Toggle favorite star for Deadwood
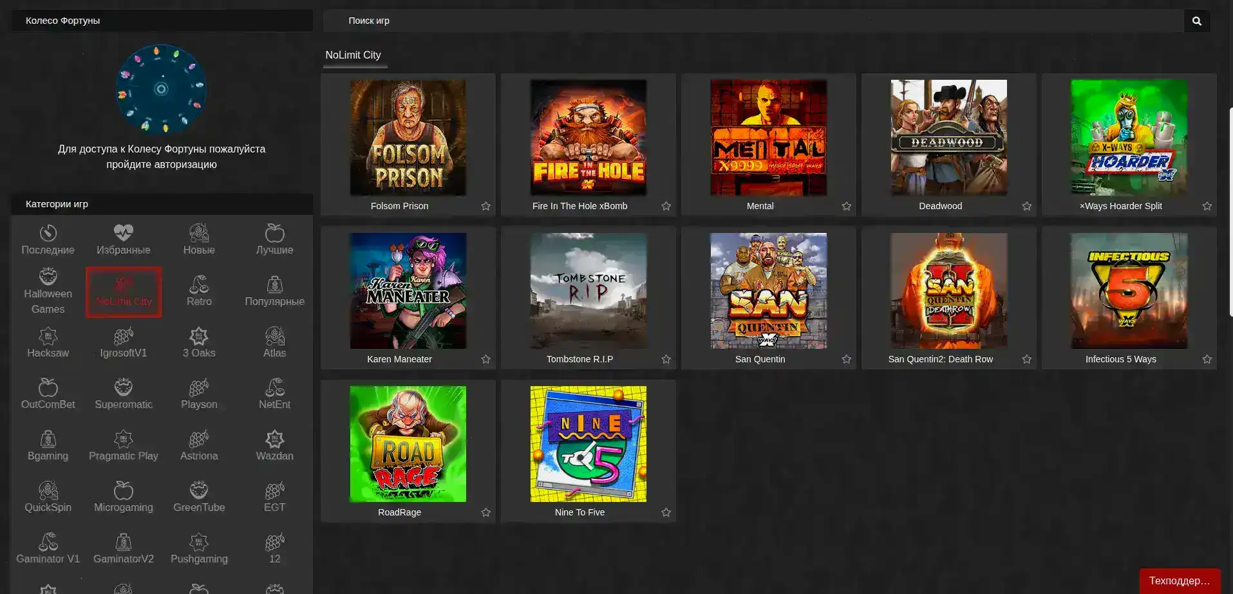This screenshot has width=1233, height=594. (x=1026, y=206)
